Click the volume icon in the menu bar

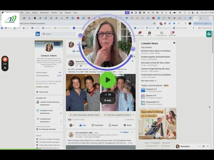point(157,13)
